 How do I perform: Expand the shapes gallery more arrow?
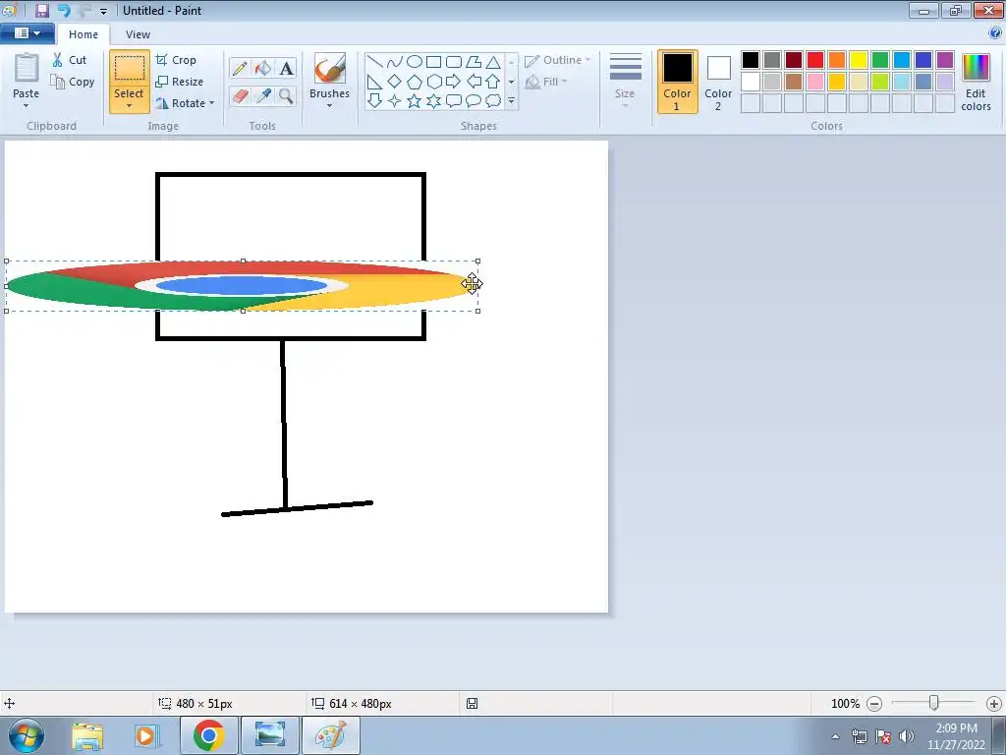click(x=511, y=101)
